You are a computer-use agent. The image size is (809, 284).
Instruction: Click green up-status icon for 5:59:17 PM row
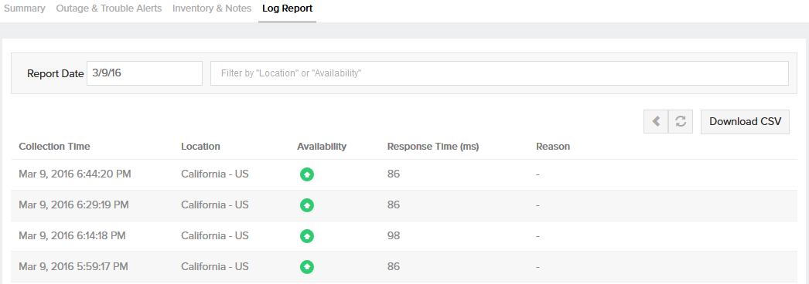pos(307,267)
